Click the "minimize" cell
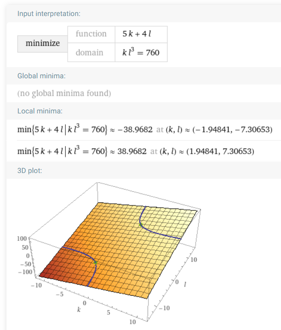281x330 pixels. pyautogui.click(x=43, y=44)
